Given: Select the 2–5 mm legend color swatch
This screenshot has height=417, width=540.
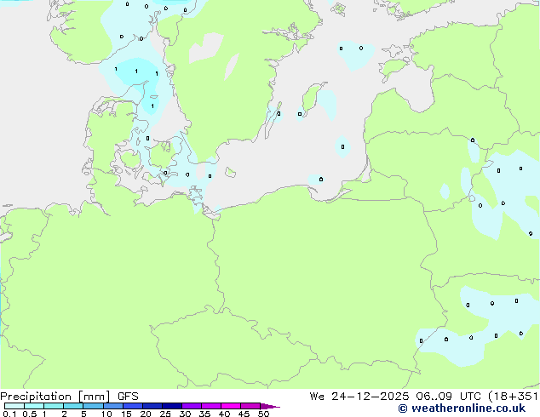Looking at the screenshot, I should pos(73,406).
